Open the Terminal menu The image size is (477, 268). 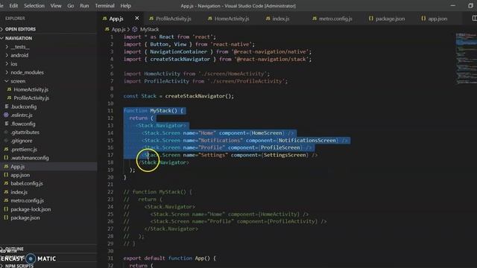pyautogui.click(x=104, y=6)
